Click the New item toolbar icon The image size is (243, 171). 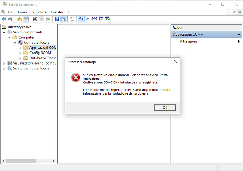[72, 19]
